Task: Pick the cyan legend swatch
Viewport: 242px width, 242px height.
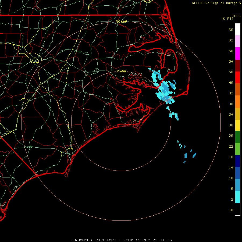Action: pos(237,197)
